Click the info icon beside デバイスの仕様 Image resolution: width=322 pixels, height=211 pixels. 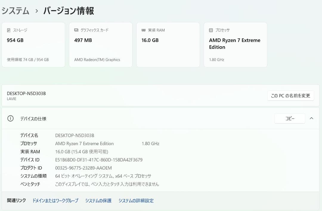click(x=10, y=118)
